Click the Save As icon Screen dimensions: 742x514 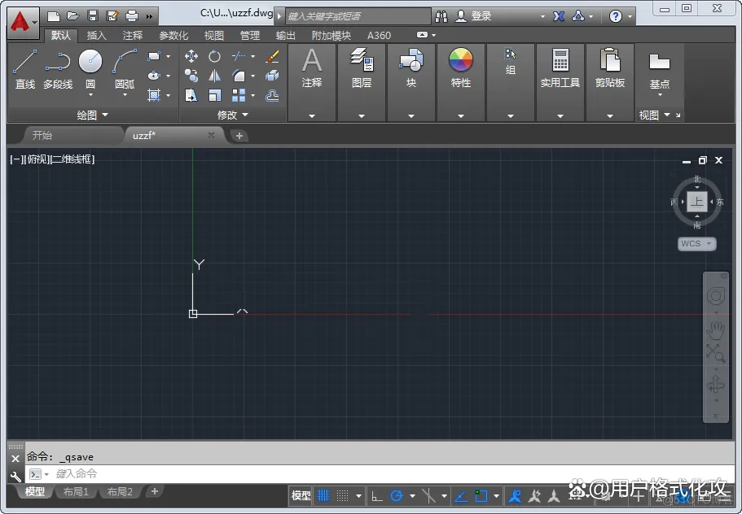pyautogui.click(x=112, y=16)
